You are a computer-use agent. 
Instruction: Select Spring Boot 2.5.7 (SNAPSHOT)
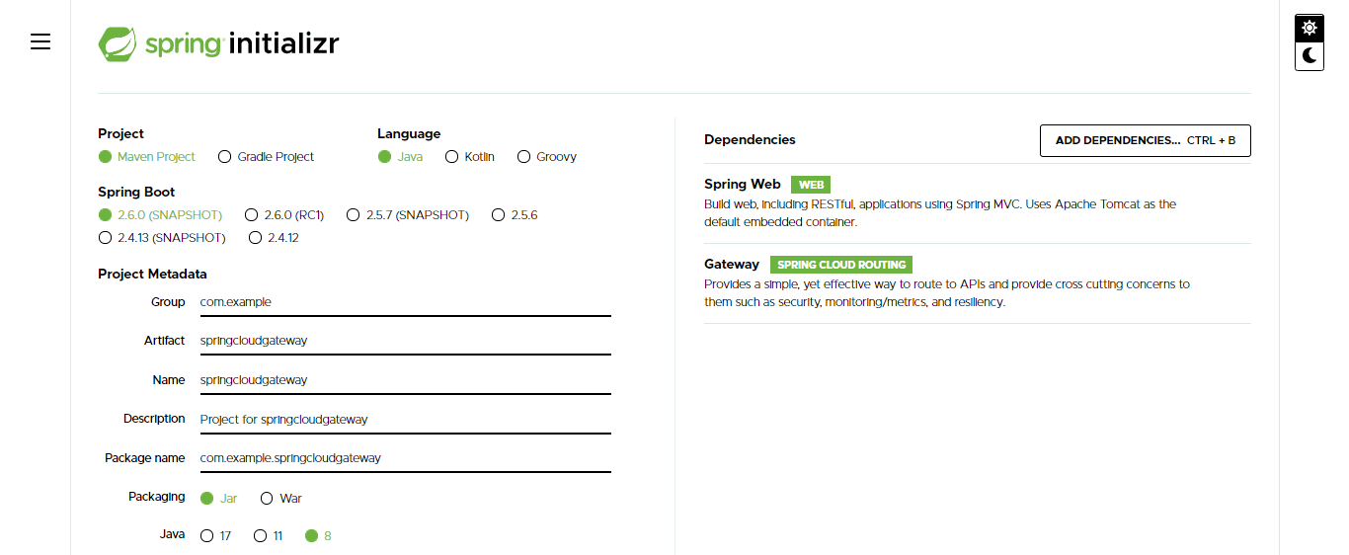pos(408,215)
